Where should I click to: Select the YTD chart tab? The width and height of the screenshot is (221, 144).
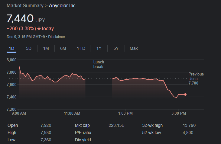point(81,48)
